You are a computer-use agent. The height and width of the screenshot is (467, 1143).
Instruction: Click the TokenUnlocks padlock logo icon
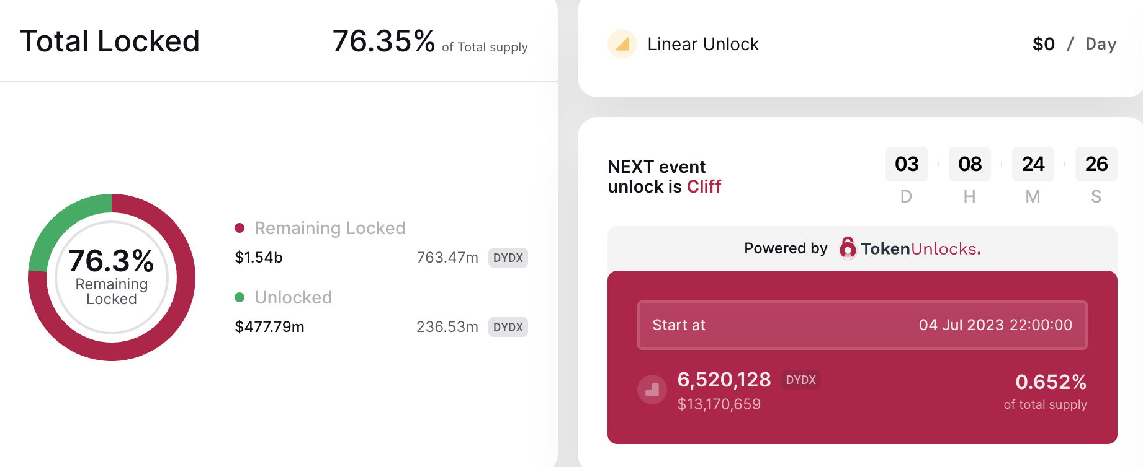[x=847, y=248]
